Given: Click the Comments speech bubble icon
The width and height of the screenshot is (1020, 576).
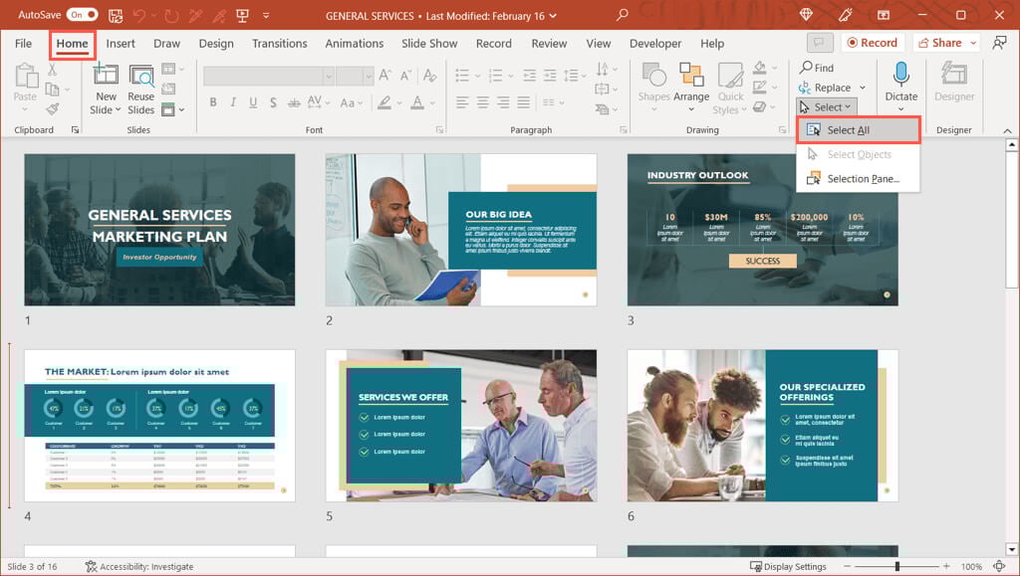Looking at the screenshot, I should point(820,43).
